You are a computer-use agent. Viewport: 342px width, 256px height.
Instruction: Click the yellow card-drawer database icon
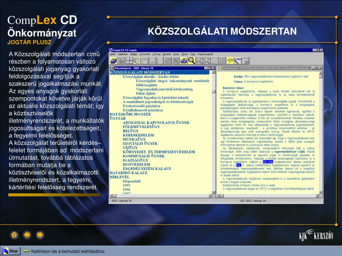pyautogui.click(x=114, y=61)
